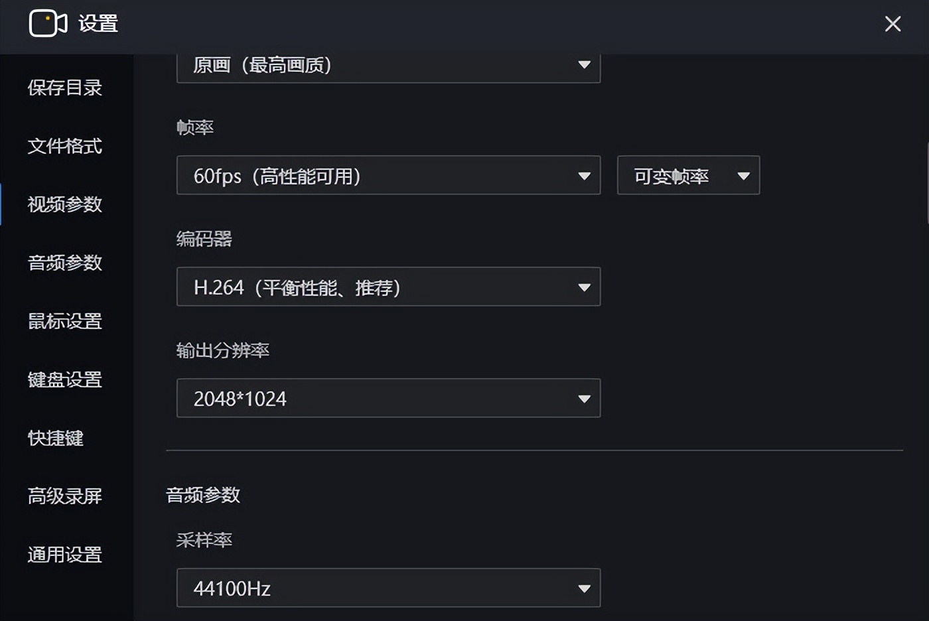
Task: Select the 文件格式 sidebar entry
Action: [64, 147]
